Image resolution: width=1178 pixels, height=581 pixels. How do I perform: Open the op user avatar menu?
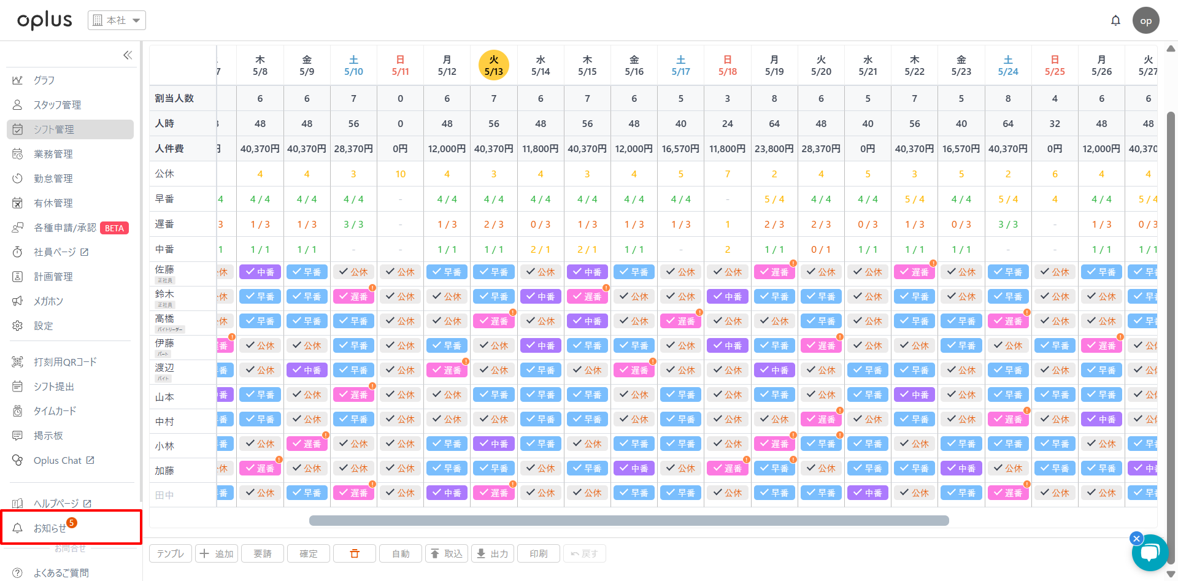1145,20
